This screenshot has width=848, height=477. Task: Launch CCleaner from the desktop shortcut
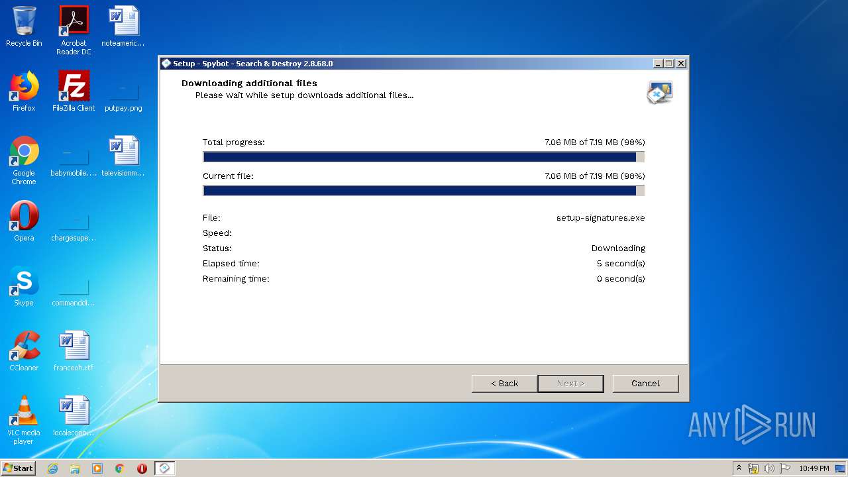tap(24, 351)
